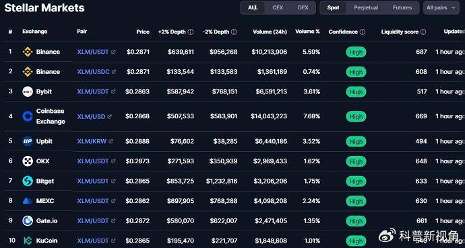Open the Upbit XLM/KRW pair link
The image size is (465, 248).
[92, 141]
